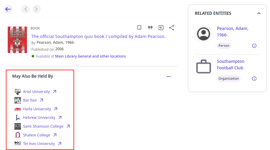Share this book record

[172, 28]
